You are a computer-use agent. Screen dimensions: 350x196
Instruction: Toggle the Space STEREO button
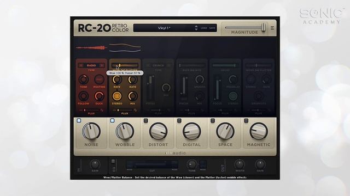[233, 96]
